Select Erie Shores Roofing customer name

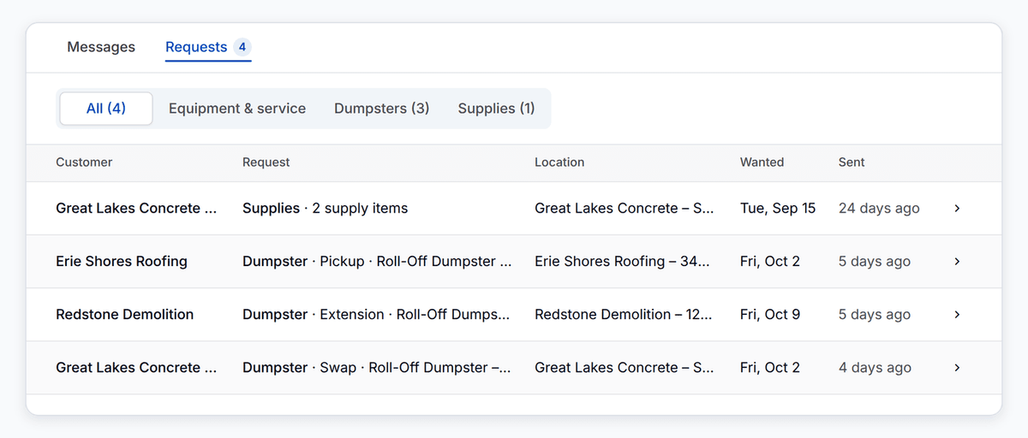[x=122, y=262]
